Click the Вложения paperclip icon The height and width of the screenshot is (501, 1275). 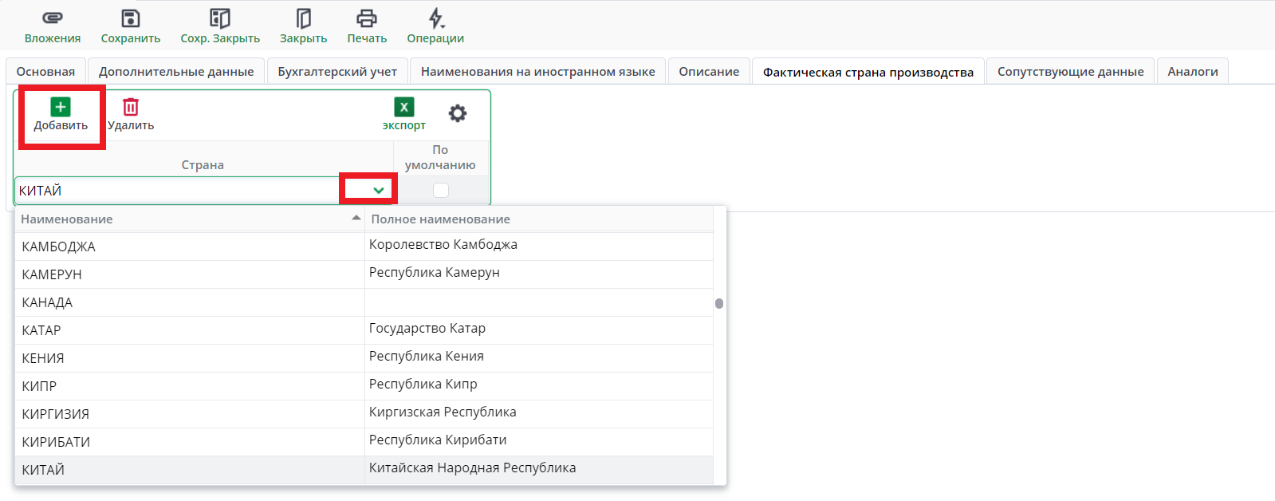[53, 18]
